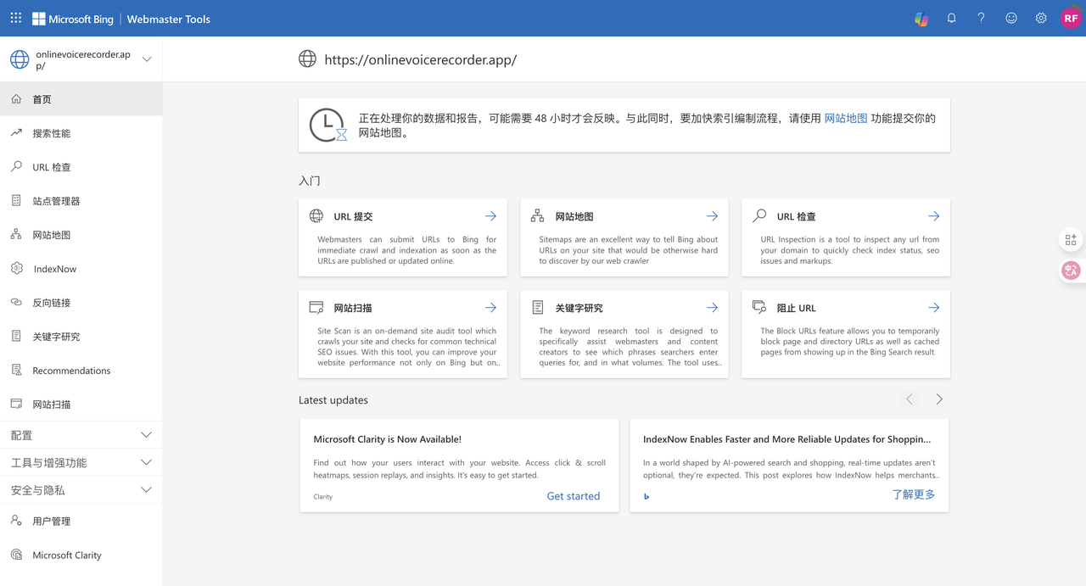The image size is (1086, 586).
Task: Click the notifications bell icon
Action: (x=951, y=18)
